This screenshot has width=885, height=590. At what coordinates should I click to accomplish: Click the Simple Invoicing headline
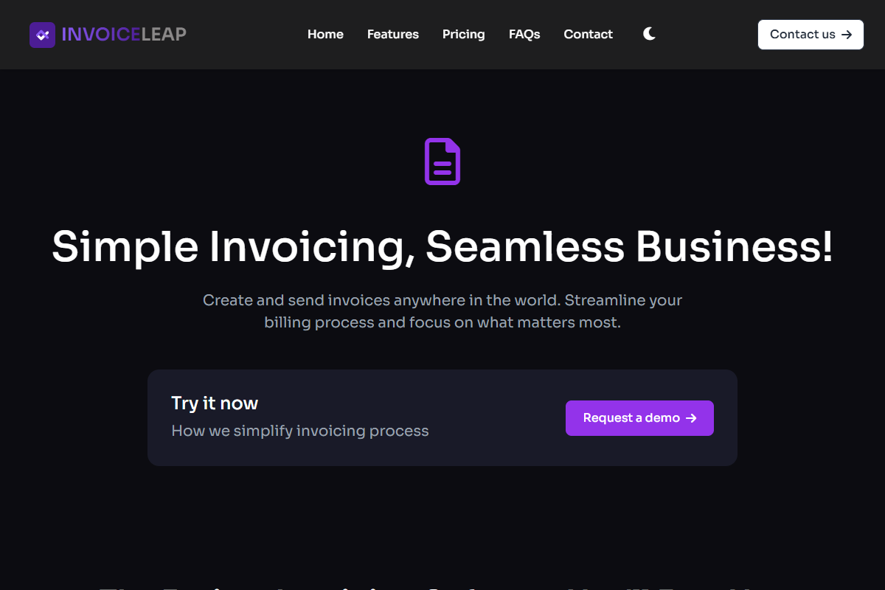tap(442, 248)
